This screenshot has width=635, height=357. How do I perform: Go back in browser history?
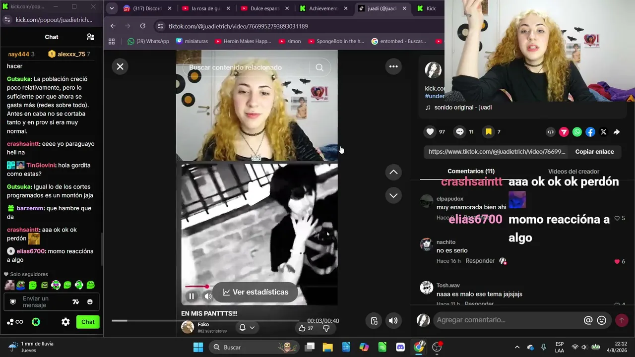113,26
